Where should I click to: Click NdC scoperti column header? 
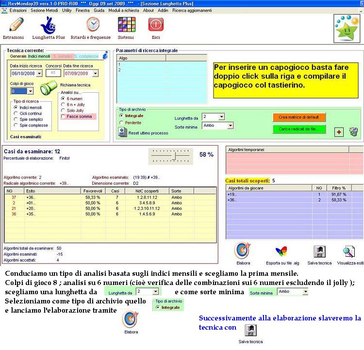147,191
